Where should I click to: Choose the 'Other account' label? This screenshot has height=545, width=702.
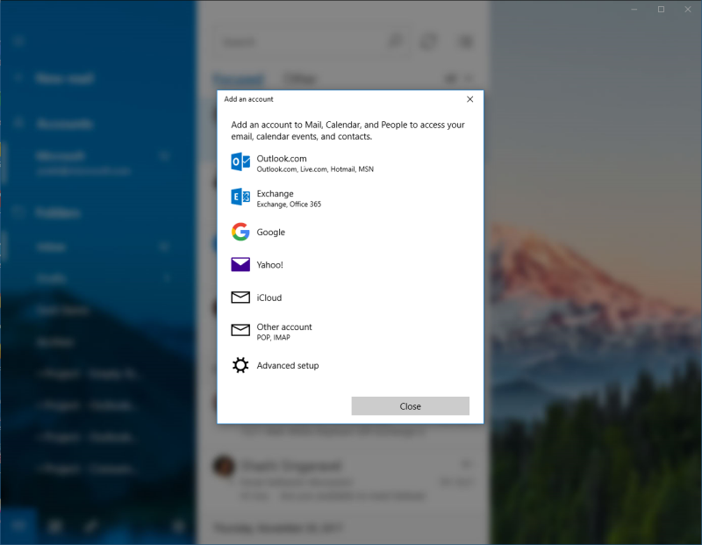coord(284,326)
